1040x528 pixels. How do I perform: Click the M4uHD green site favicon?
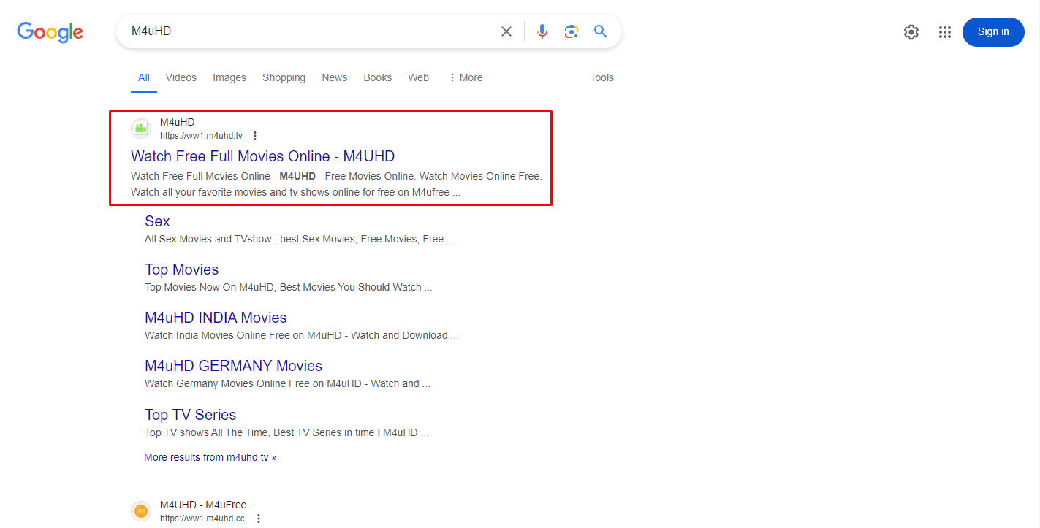click(x=141, y=129)
